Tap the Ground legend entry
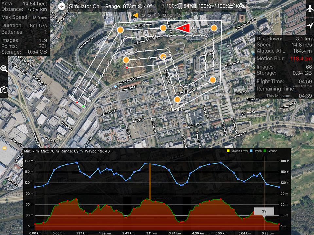Viewport: 314px width, 235px height. click(x=270, y=151)
